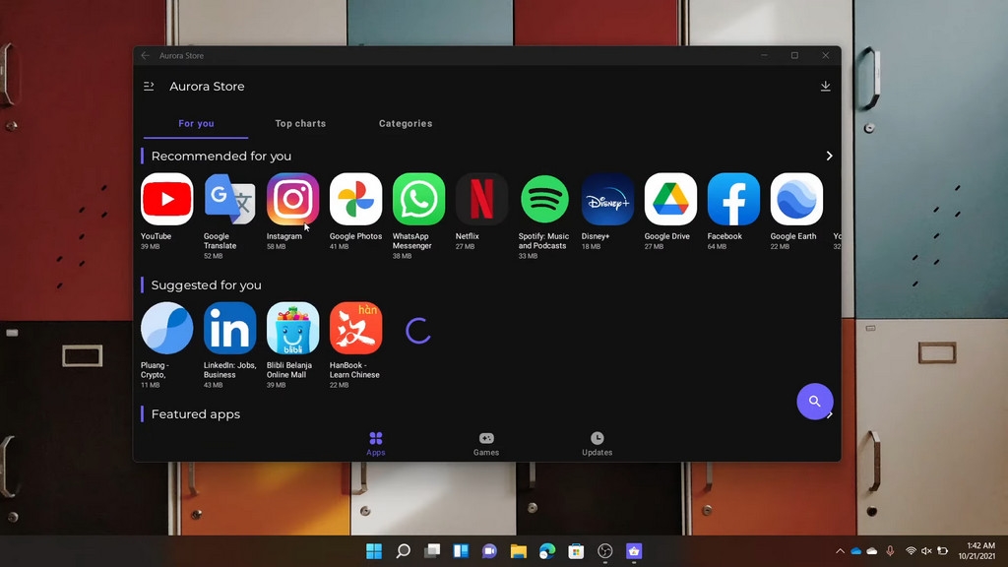
Task: Open the purple search button
Action: click(815, 402)
